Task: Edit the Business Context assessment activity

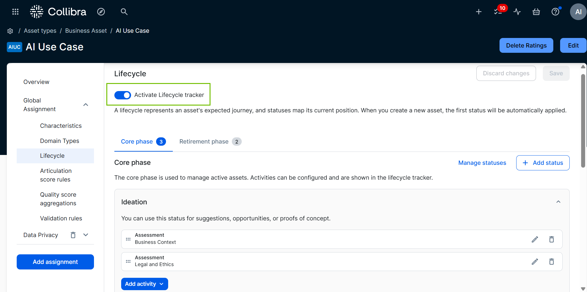Action: 535,239
